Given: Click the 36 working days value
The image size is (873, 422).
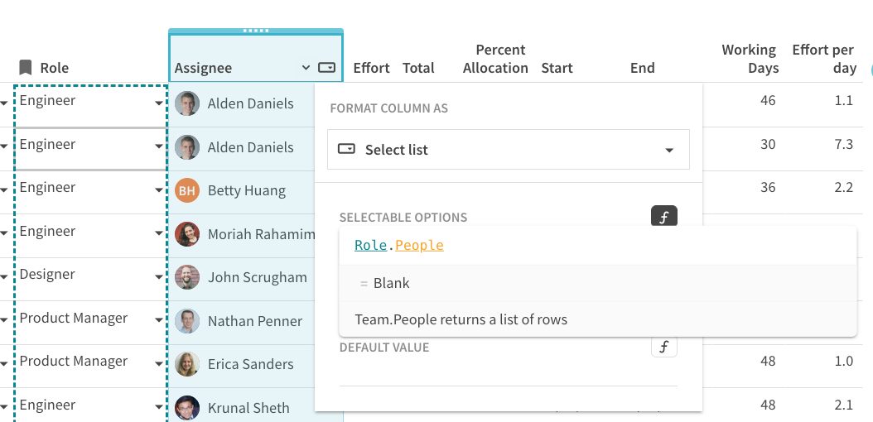Looking at the screenshot, I should pos(768,187).
